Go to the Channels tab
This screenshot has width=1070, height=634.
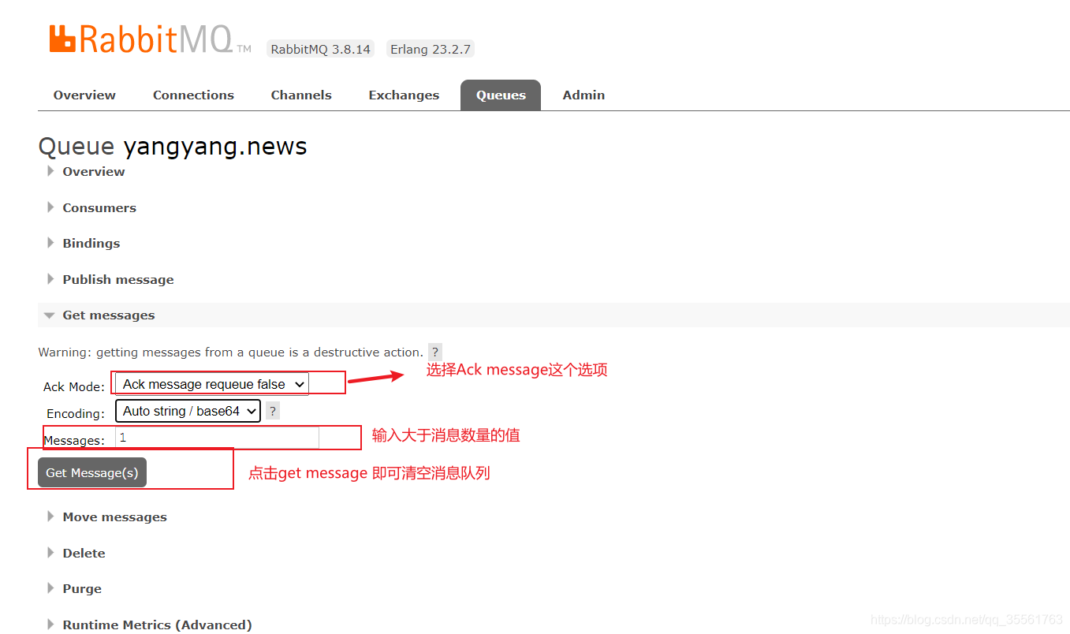point(301,95)
